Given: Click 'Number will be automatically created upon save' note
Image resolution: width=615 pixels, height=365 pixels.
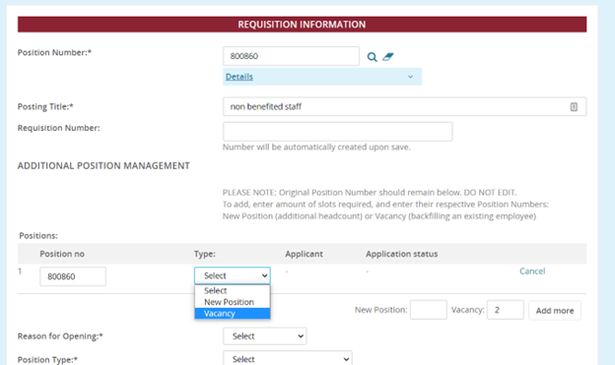Looking at the screenshot, I should [316, 148].
